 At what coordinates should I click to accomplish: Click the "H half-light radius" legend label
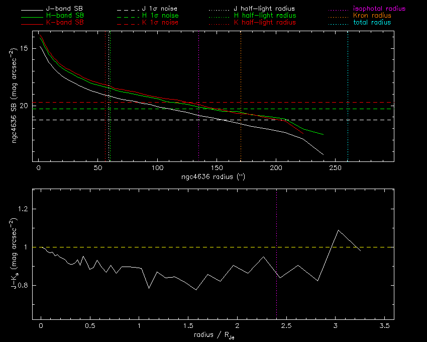coord(265,16)
